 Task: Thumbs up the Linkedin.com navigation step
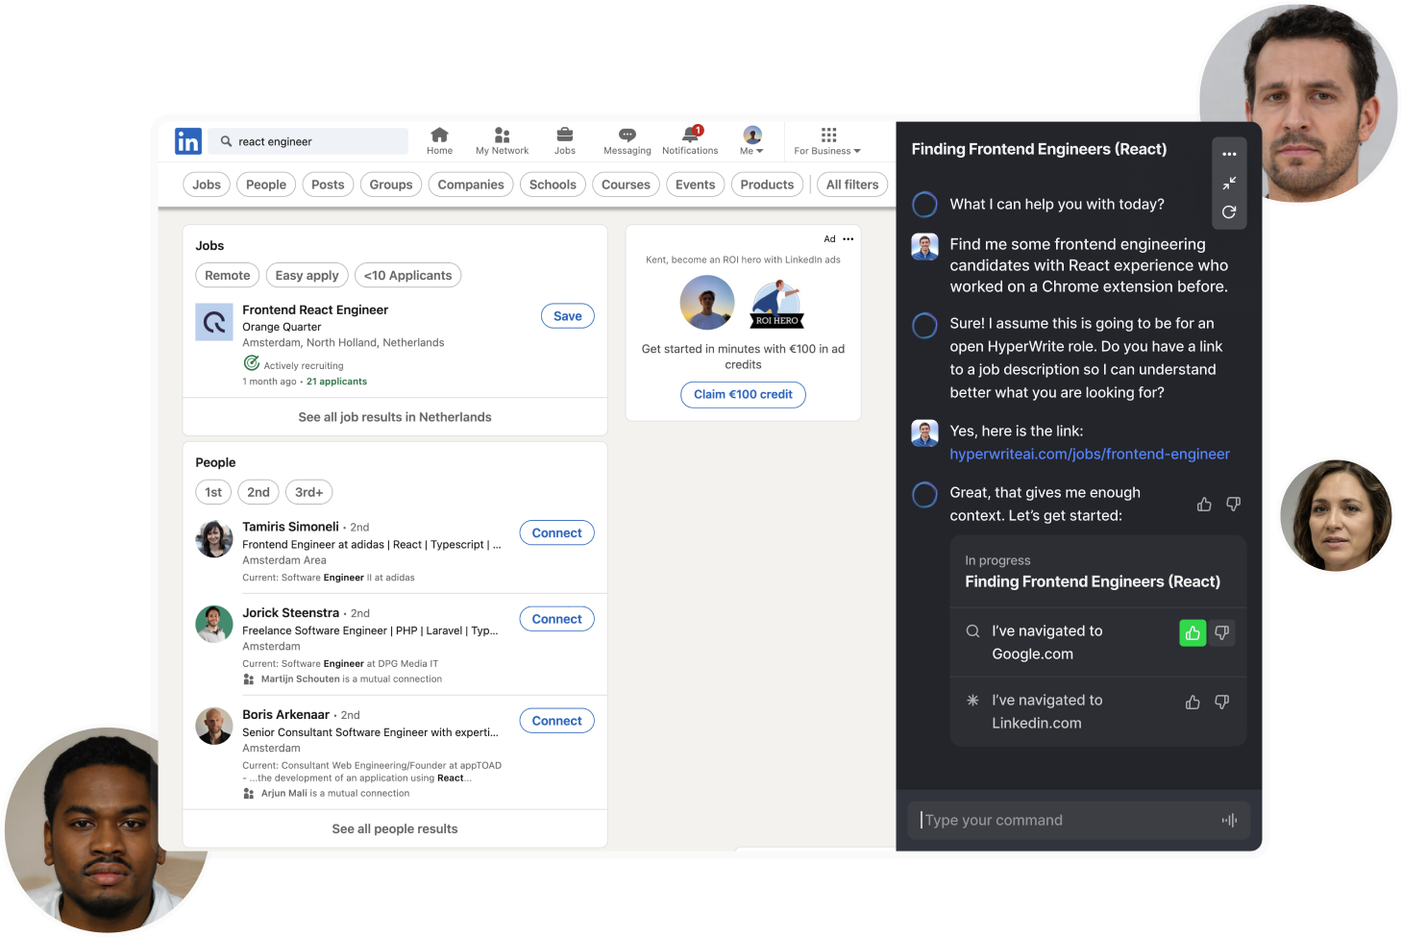(1193, 703)
